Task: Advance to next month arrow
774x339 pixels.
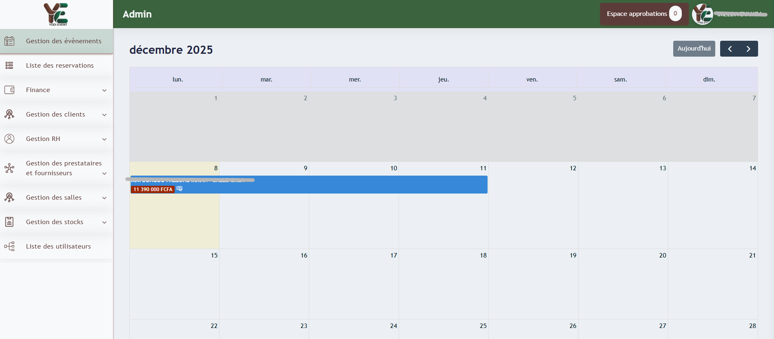Action: point(748,49)
